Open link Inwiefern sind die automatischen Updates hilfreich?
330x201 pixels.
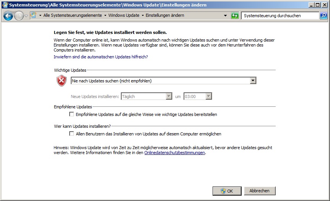pyautogui.click(x=101, y=57)
